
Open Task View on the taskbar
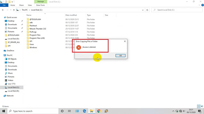click(69, 111)
